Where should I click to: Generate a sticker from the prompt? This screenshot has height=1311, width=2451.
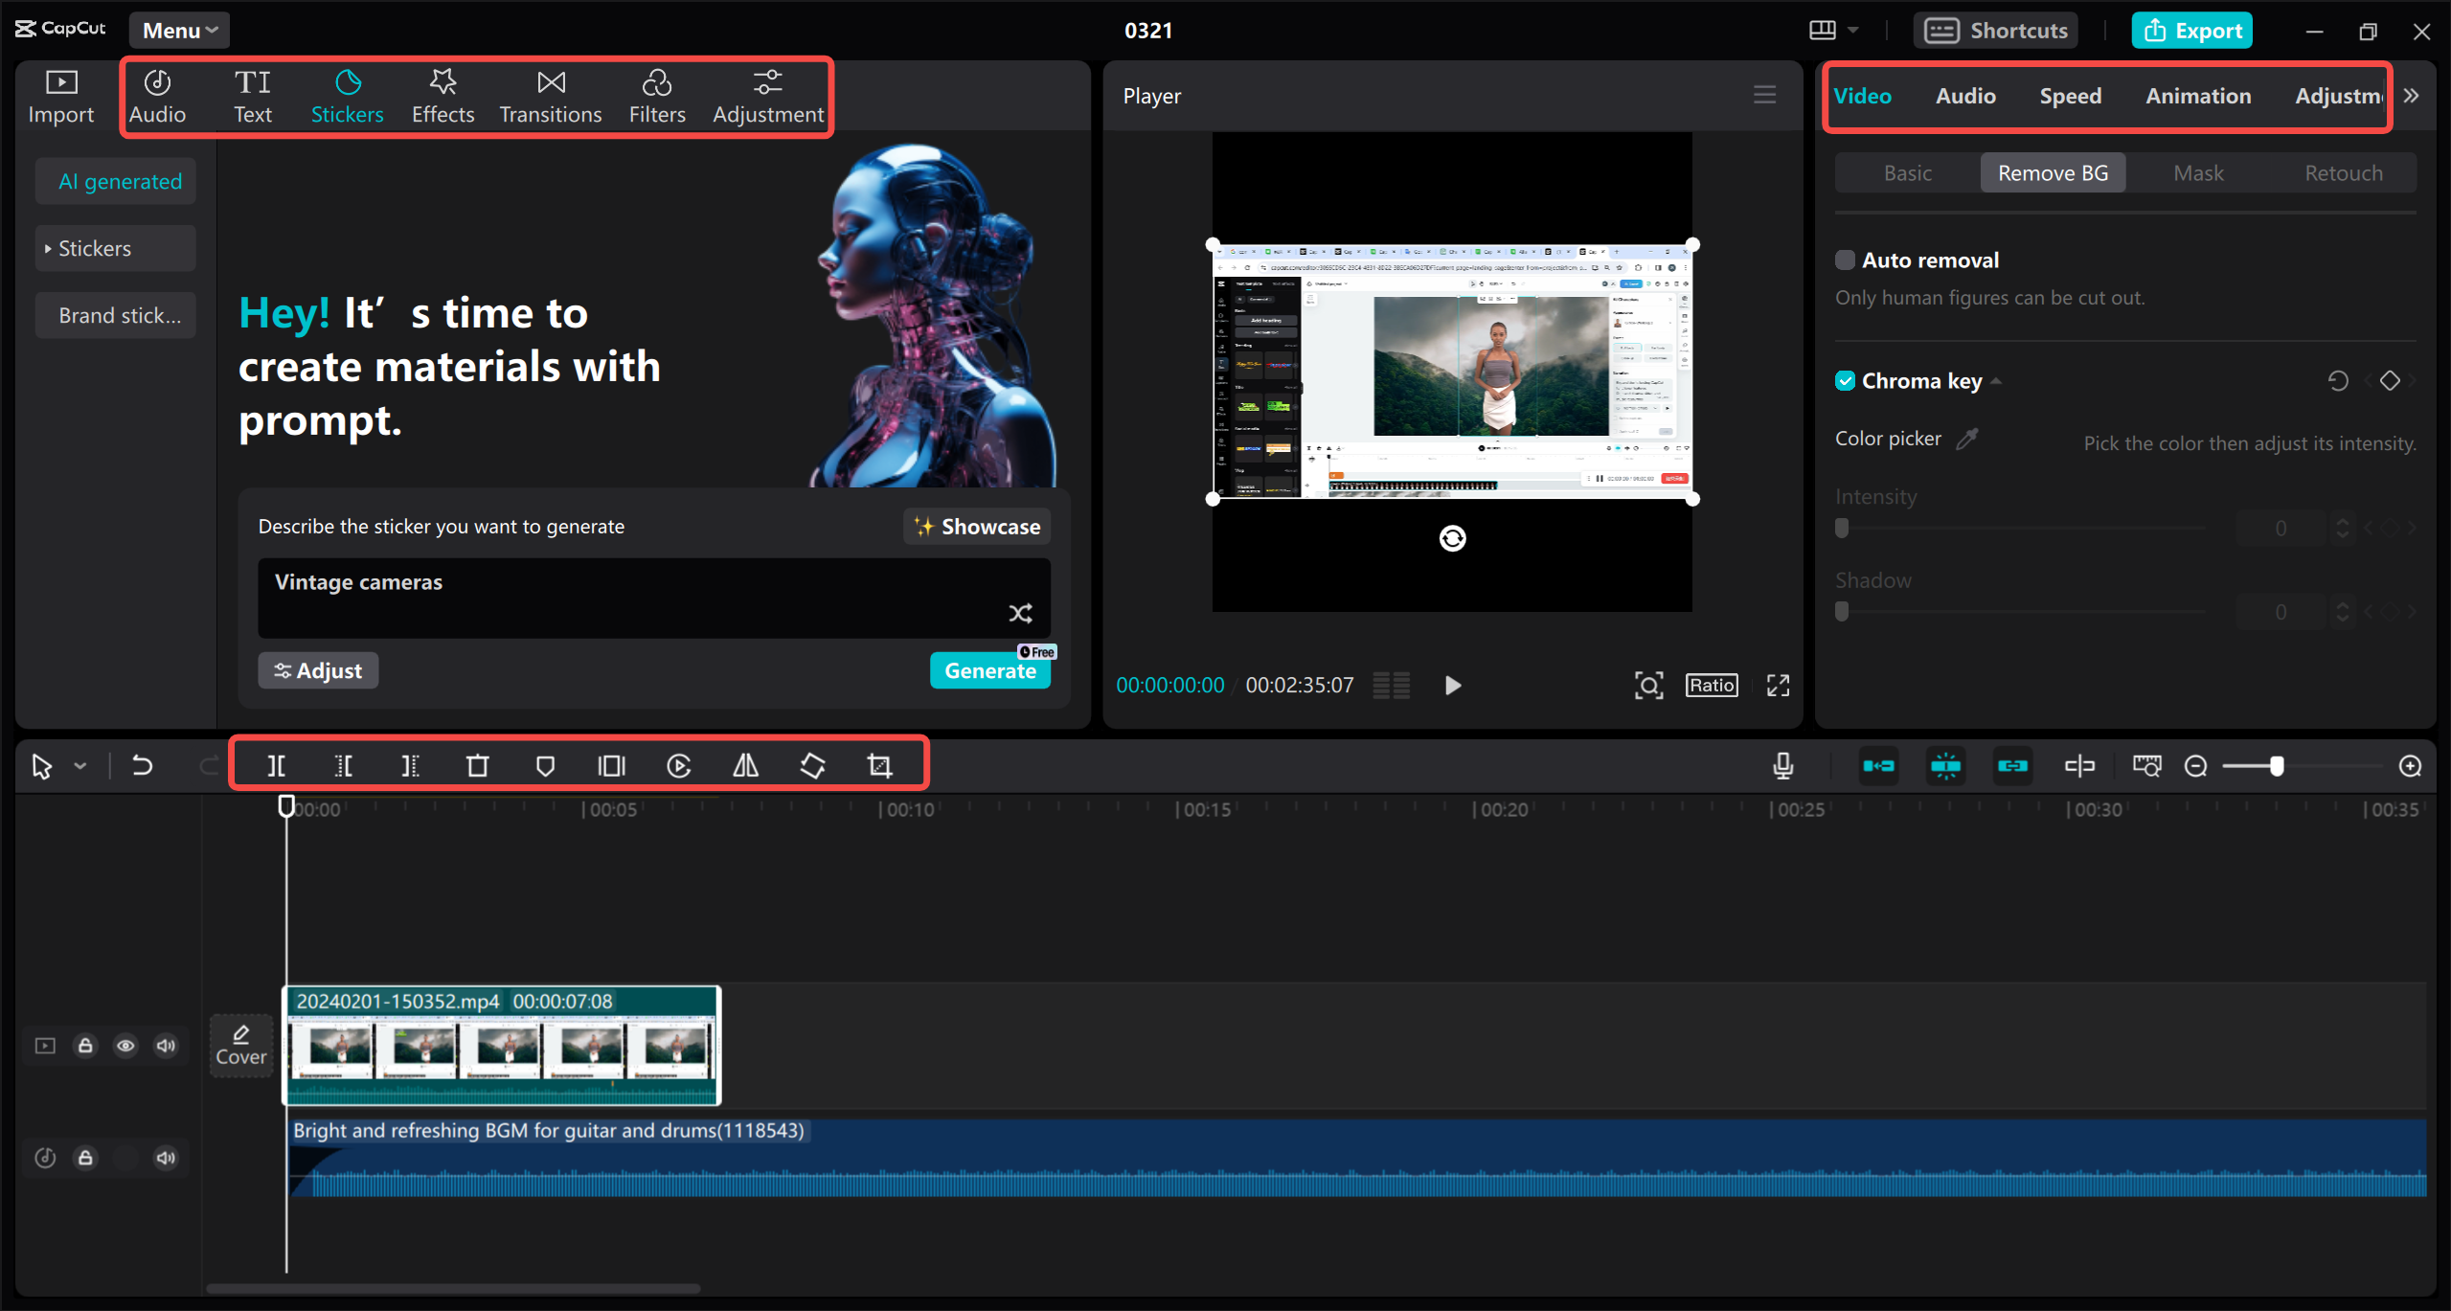[x=989, y=670]
